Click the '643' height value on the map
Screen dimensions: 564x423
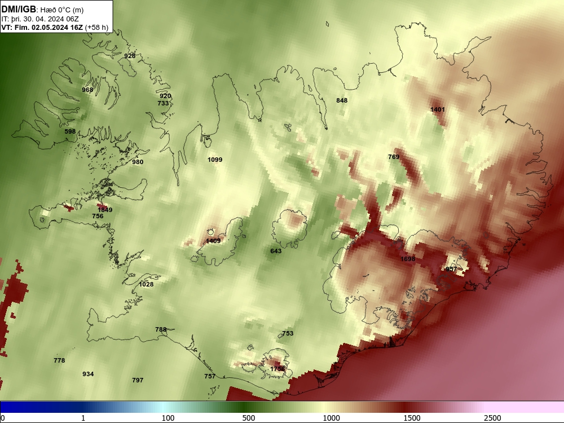276,251
